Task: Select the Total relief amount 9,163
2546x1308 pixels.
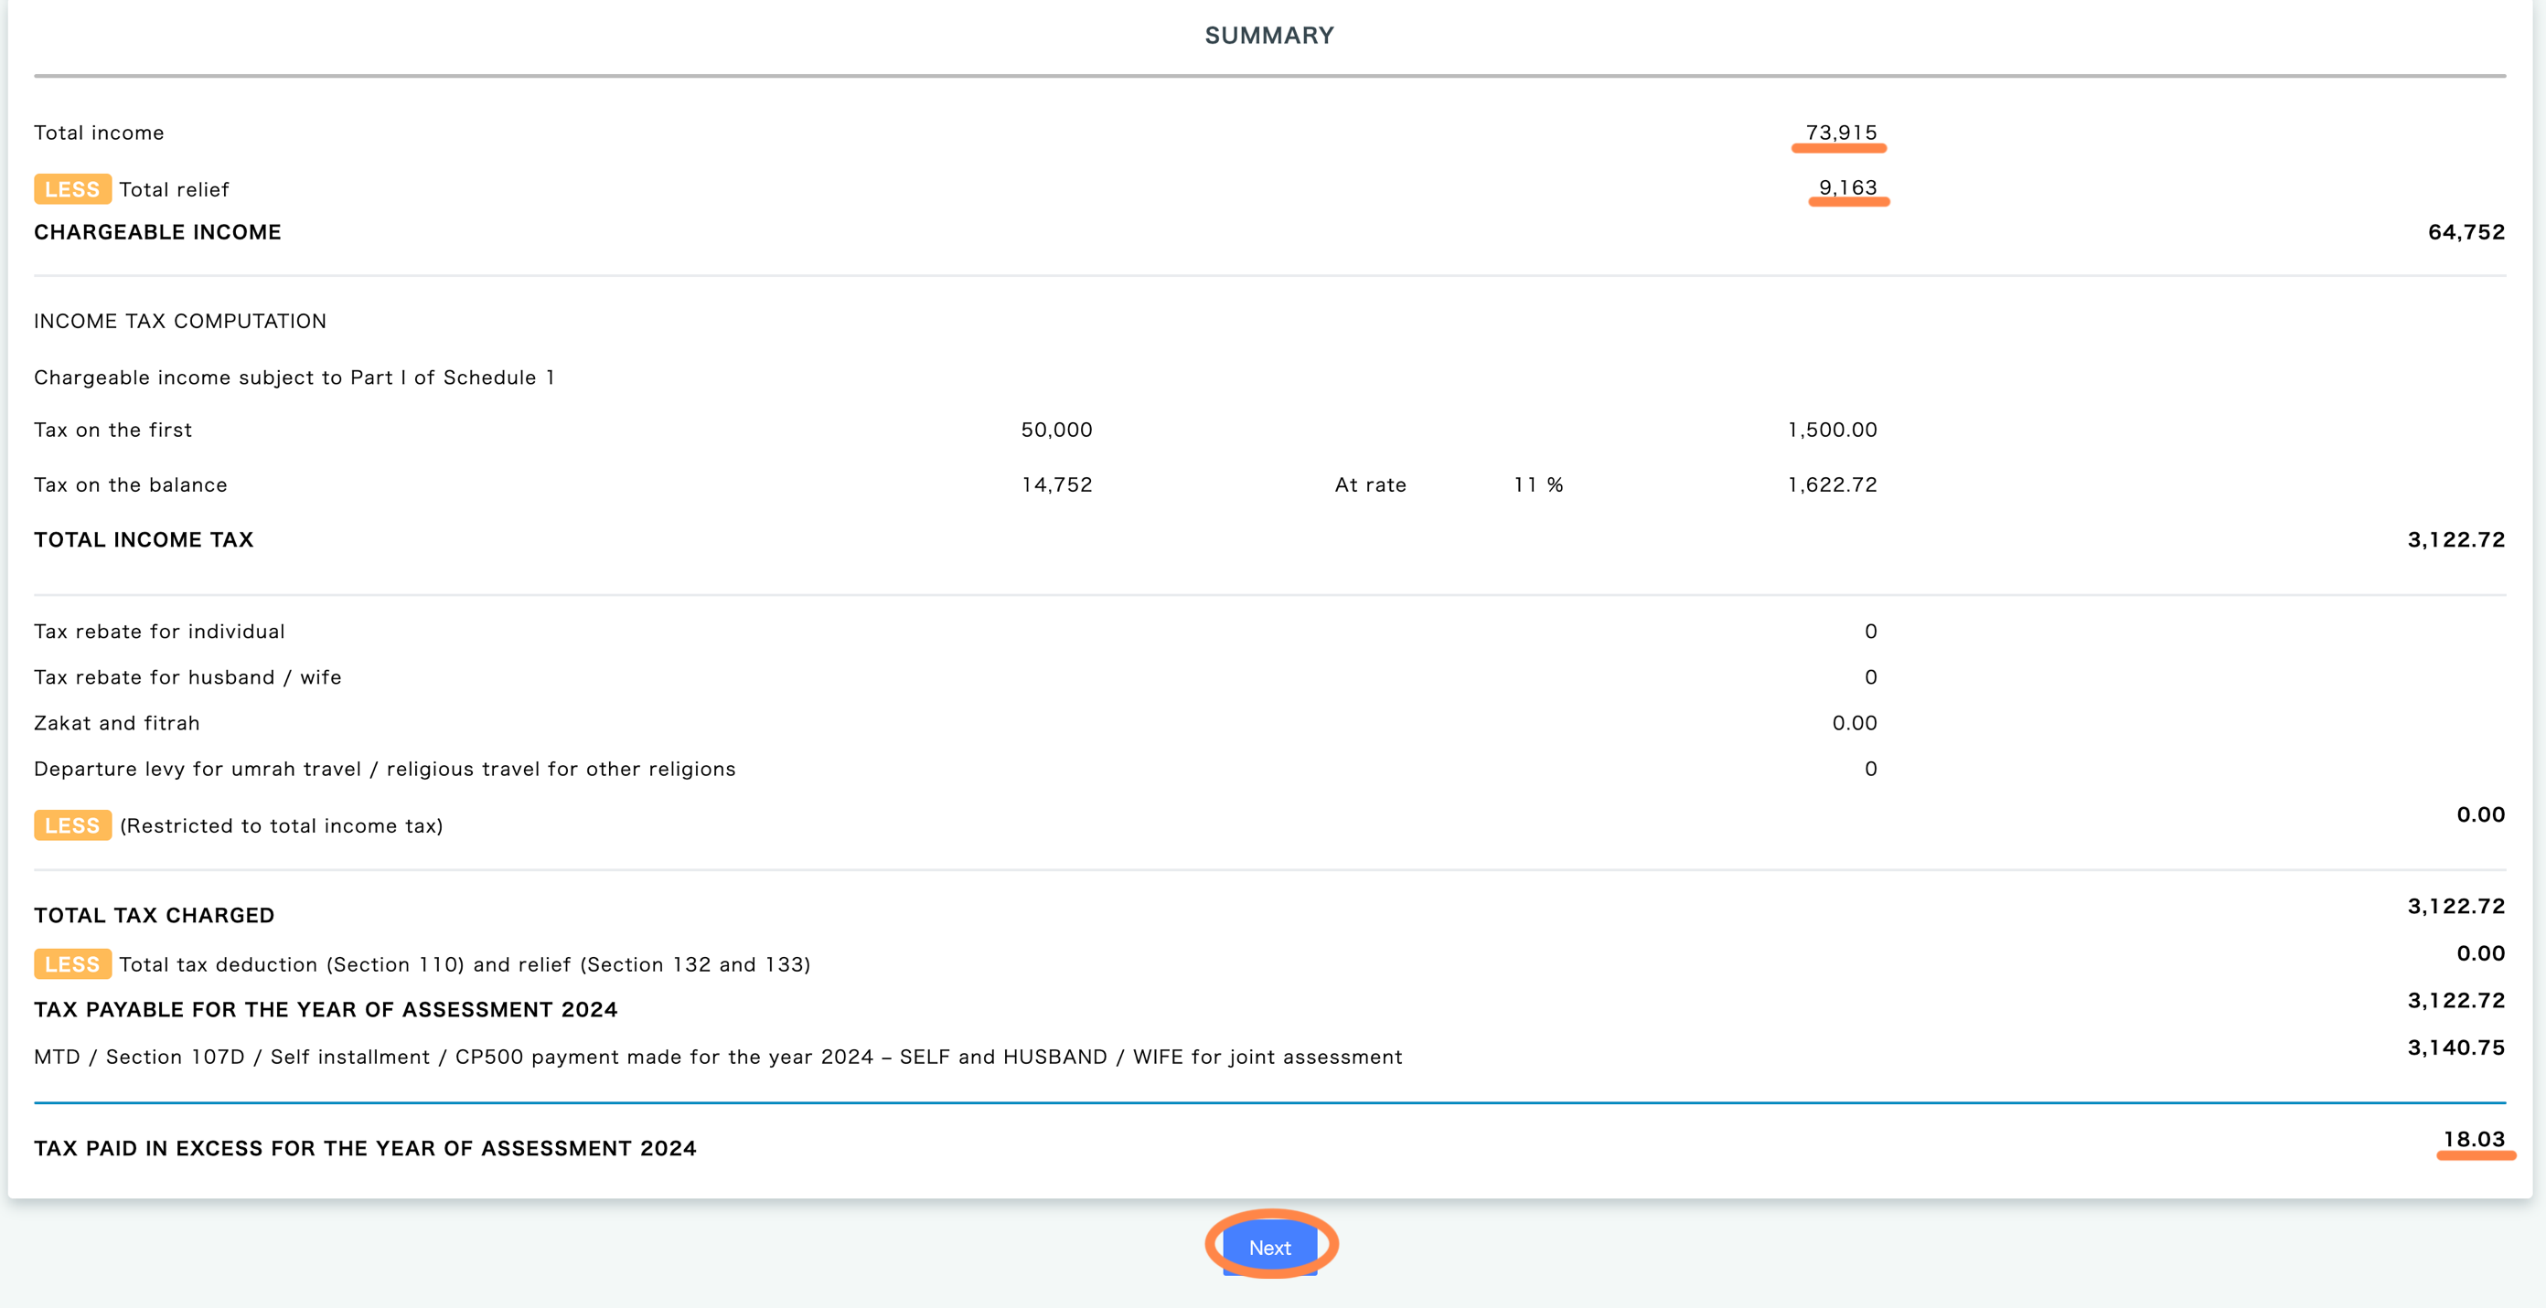Action: tap(1847, 187)
